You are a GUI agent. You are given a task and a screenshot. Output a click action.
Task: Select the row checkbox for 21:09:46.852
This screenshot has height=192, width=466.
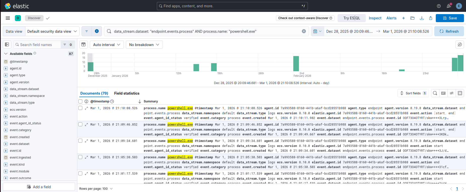tap(80, 124)
